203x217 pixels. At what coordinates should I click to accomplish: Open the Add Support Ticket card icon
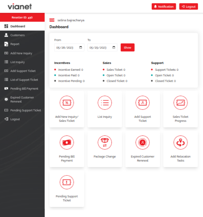143,103
